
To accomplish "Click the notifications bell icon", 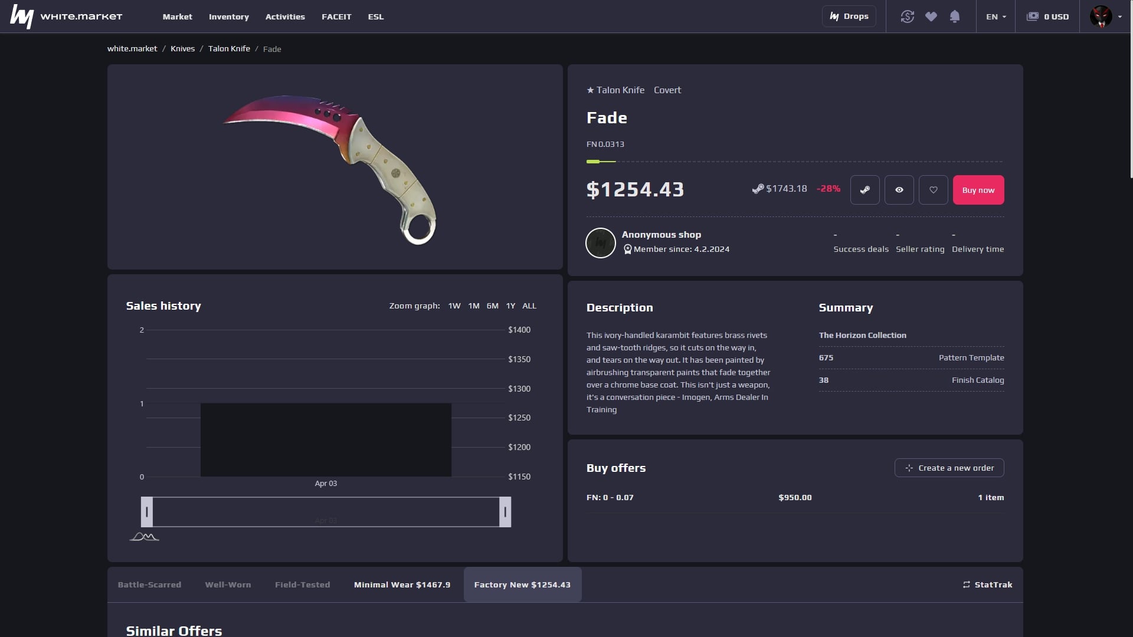I will click(x=955, y=15).
